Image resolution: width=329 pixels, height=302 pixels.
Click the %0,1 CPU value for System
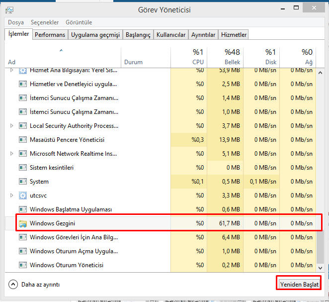coord(198,182)
